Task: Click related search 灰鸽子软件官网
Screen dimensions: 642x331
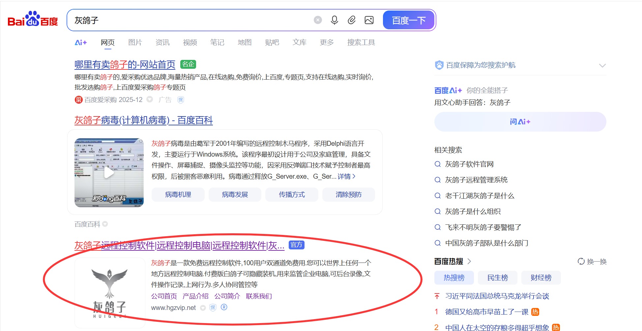Action: tap(469, 164)
